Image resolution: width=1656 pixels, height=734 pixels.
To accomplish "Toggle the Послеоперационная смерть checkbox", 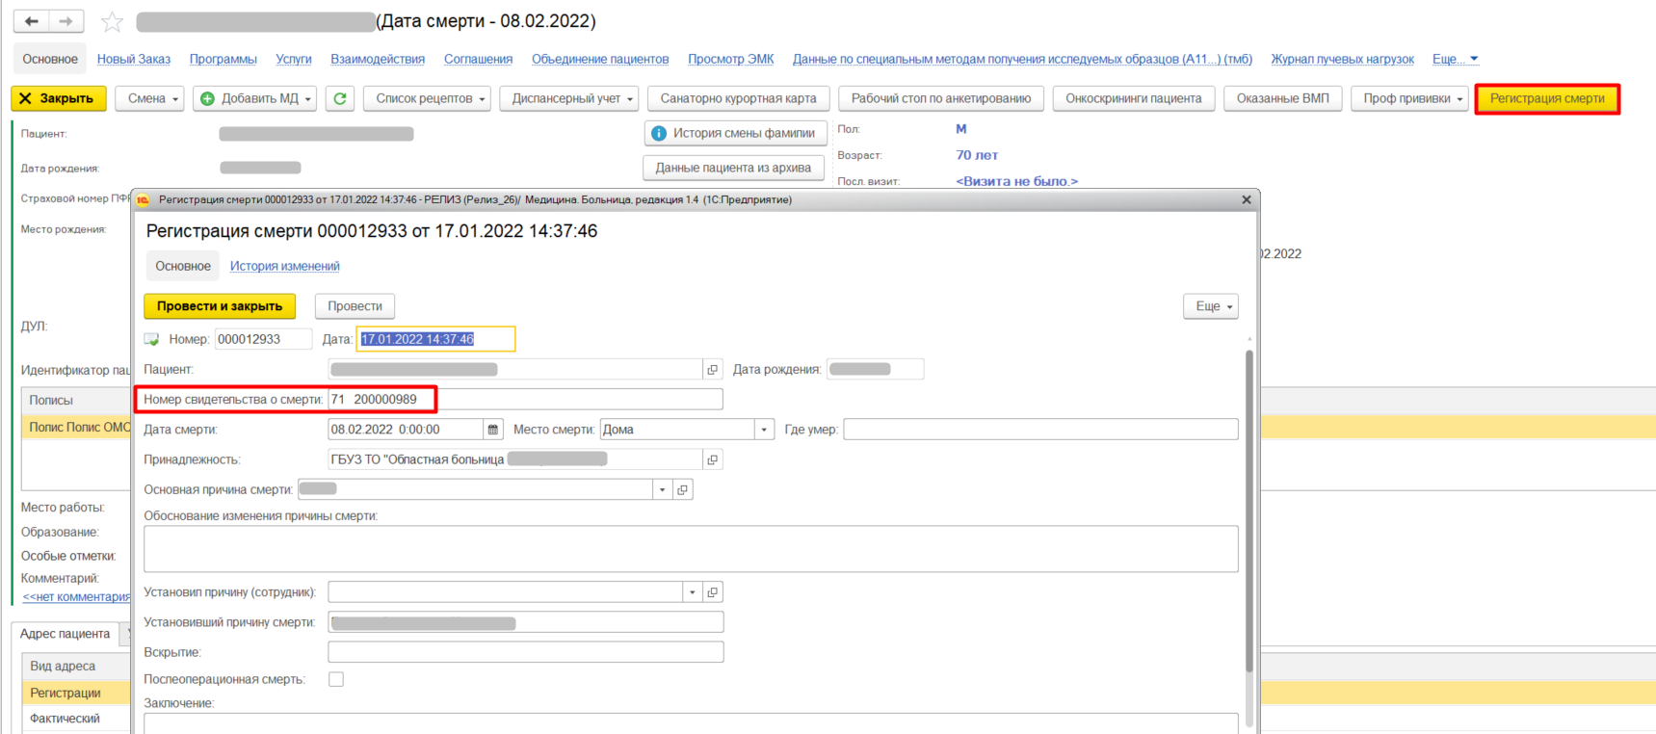I will (336, 679).
